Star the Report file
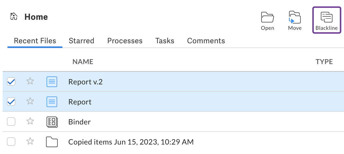Image resolution: width=344 pixels, height=154 pixels. point(30,101)
